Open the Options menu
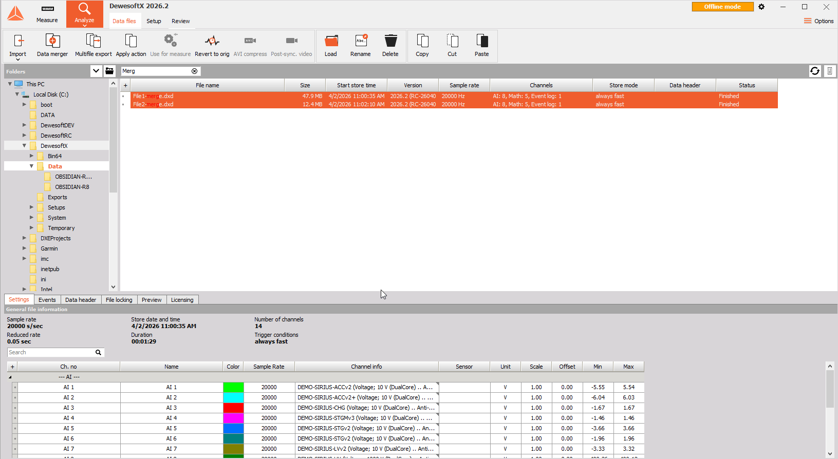This screenshot has height=459, width=838. 818,21
